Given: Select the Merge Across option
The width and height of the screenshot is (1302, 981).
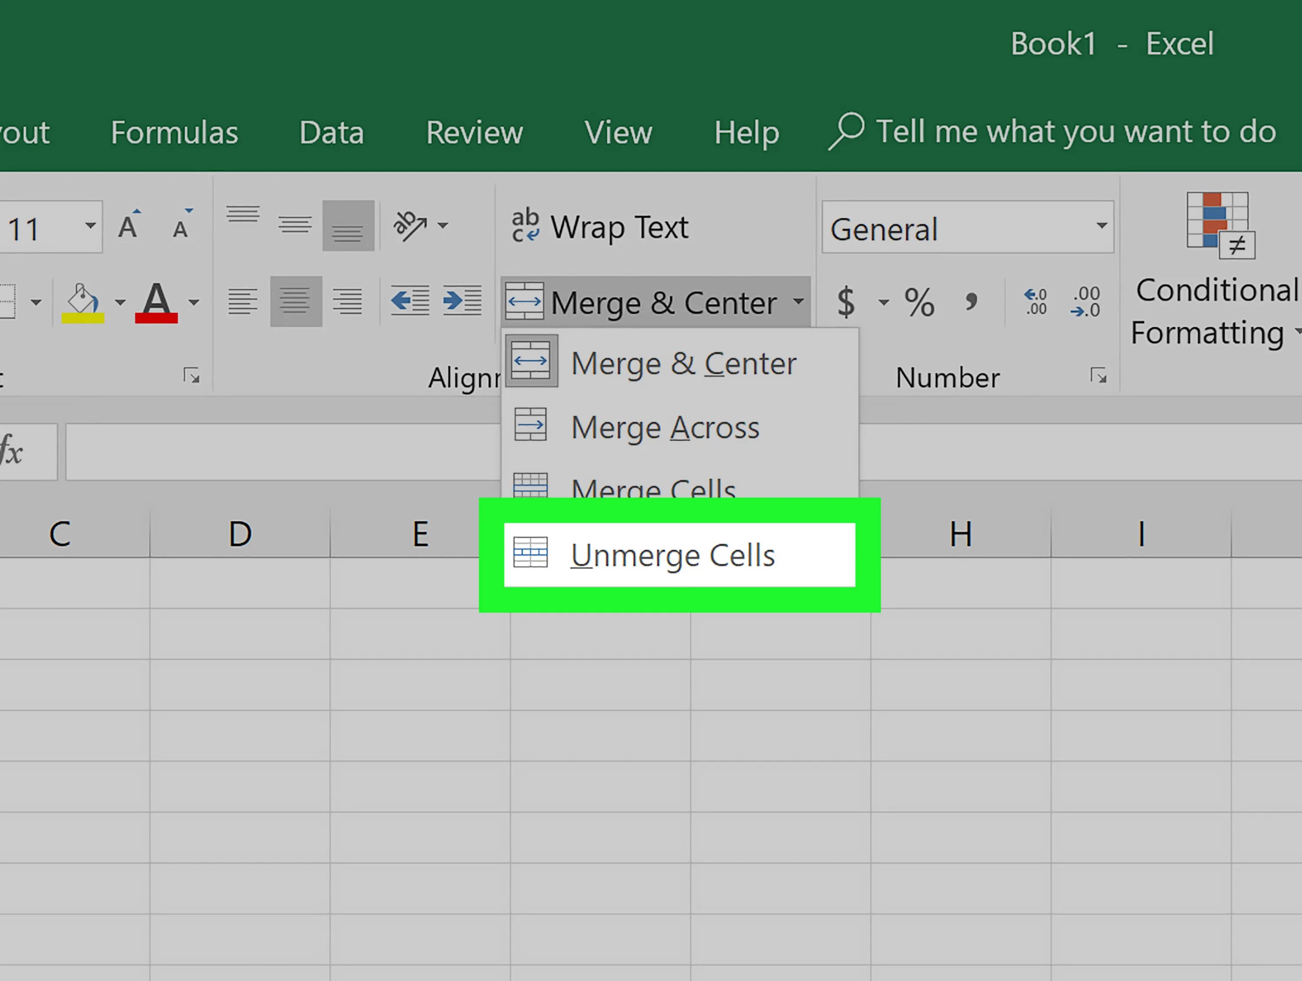Looking at the screenshot, I should [664, 428].
